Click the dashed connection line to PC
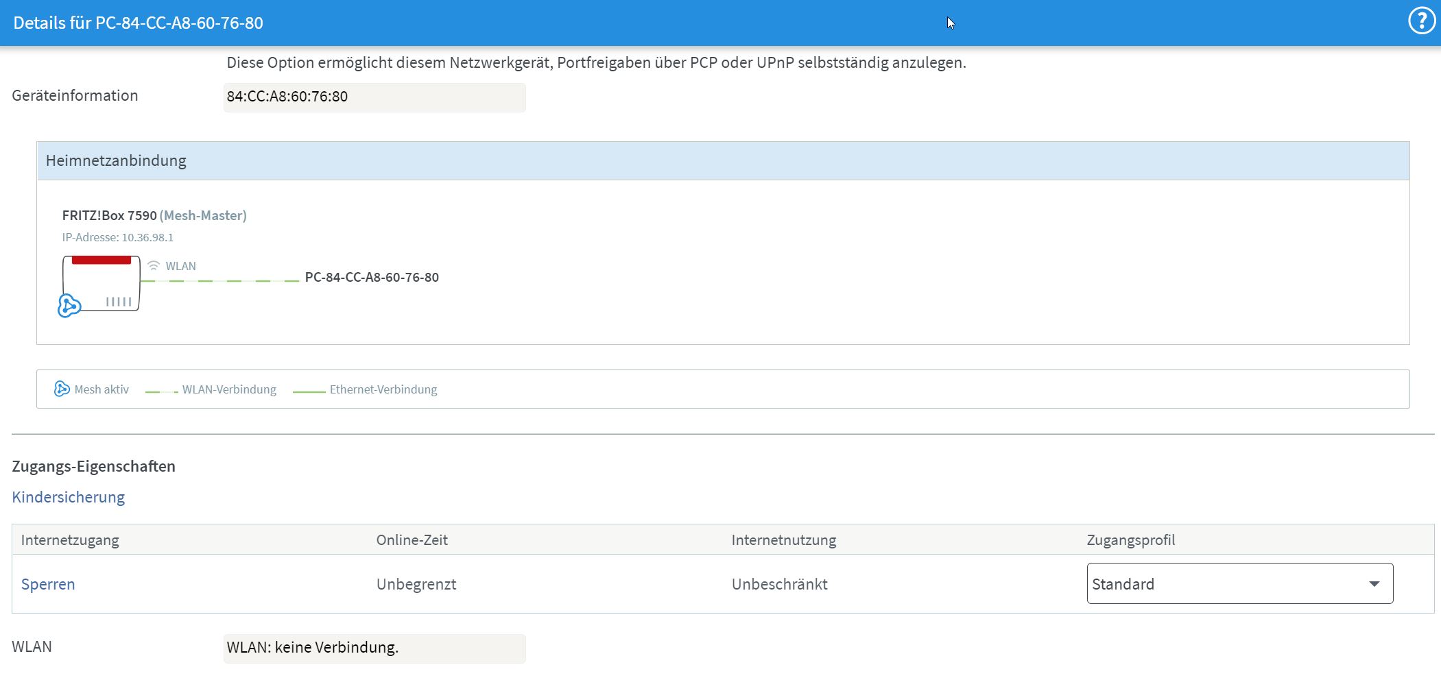This screenshot has width=1441, height=678. tap(219, 281)
